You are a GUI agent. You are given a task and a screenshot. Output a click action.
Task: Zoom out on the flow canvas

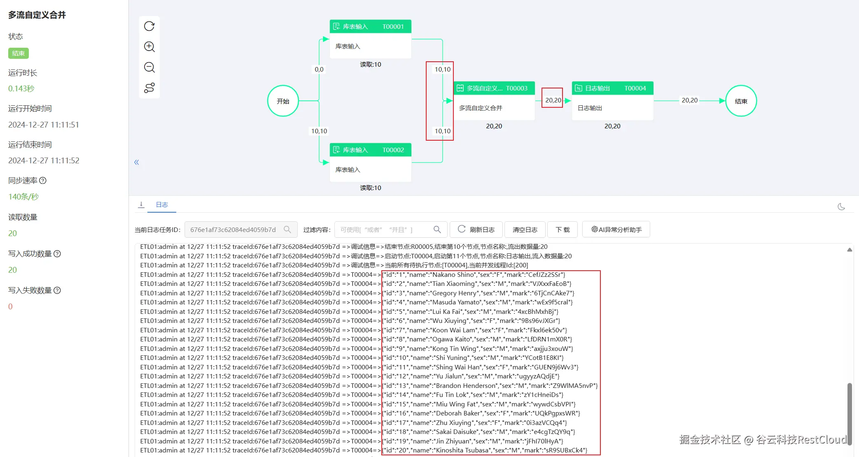pyautogui.click(x=149, y=67)
